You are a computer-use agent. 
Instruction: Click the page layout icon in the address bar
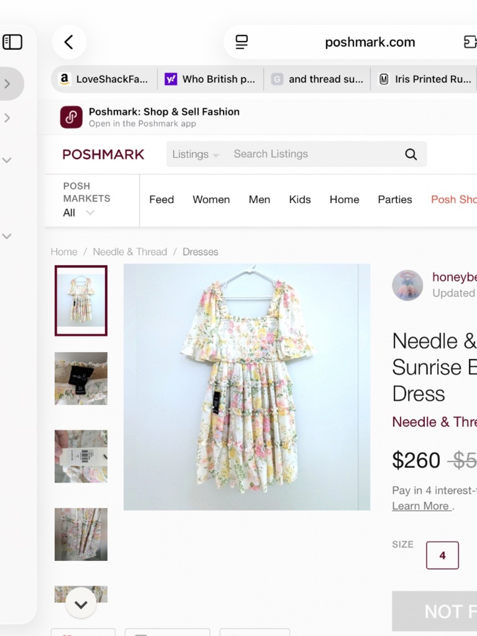coord(241,42)
